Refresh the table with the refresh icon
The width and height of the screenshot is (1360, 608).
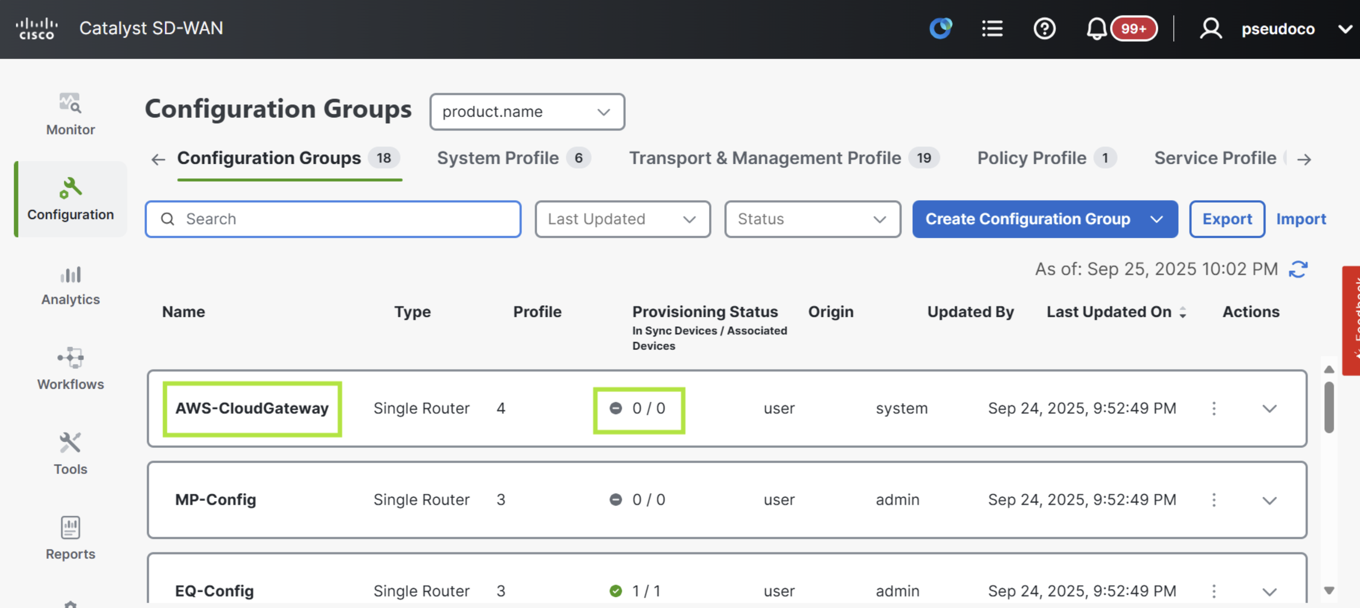click(1298, 269)
